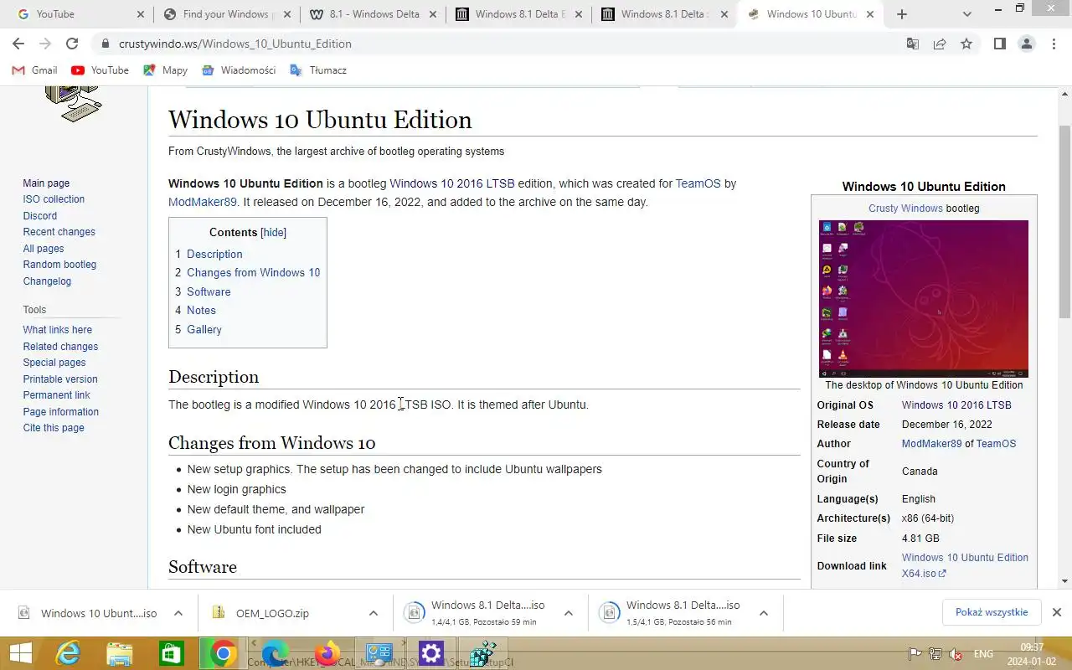The width and height of the screenshot is (1072, 670).
Task: Open the OEM_LOGO.zip downloaded file
Action: point(272,613)
